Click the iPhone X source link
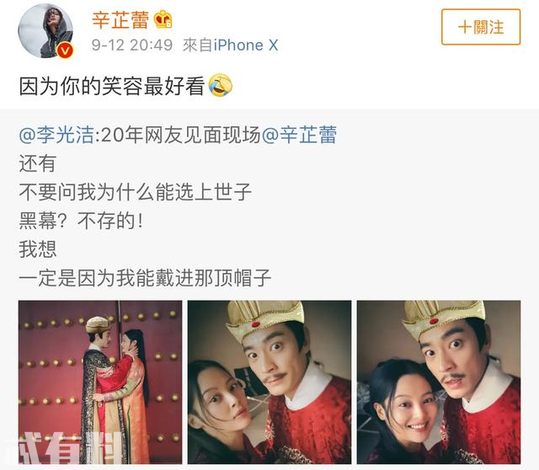 pos(246,45)
